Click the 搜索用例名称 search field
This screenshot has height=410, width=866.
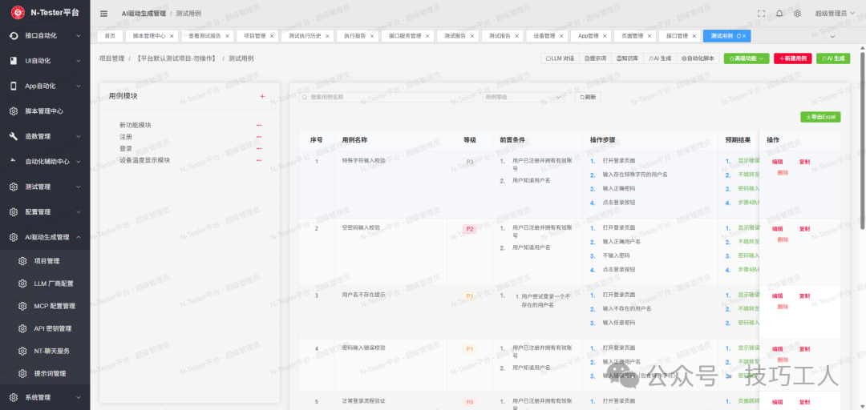(386, 97)
